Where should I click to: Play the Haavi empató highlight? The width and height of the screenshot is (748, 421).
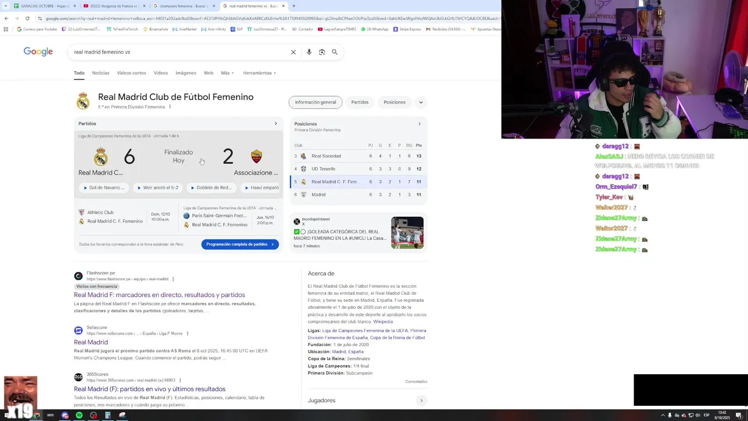tap(261, 188)
